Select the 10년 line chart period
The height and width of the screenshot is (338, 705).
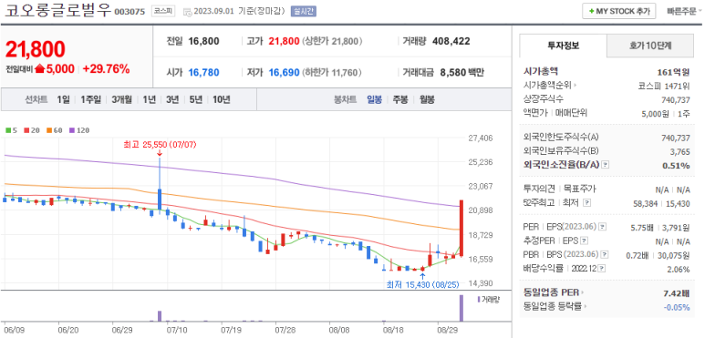point(222,99)
